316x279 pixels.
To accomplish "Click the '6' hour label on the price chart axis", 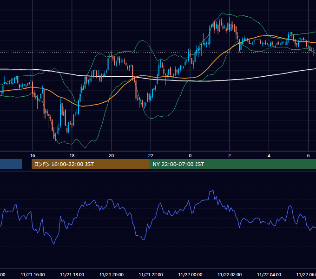I will click(x=308, y=156).
